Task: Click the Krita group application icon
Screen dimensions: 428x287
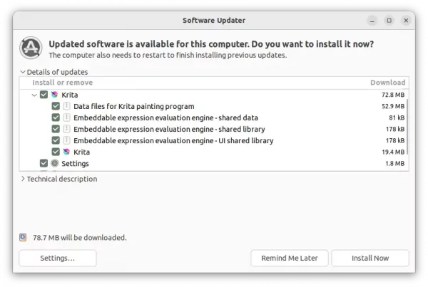Action: tap(55, 95)
